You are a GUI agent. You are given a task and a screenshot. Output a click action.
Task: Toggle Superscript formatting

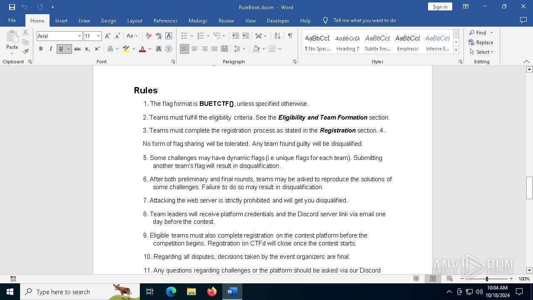[97, 49]
